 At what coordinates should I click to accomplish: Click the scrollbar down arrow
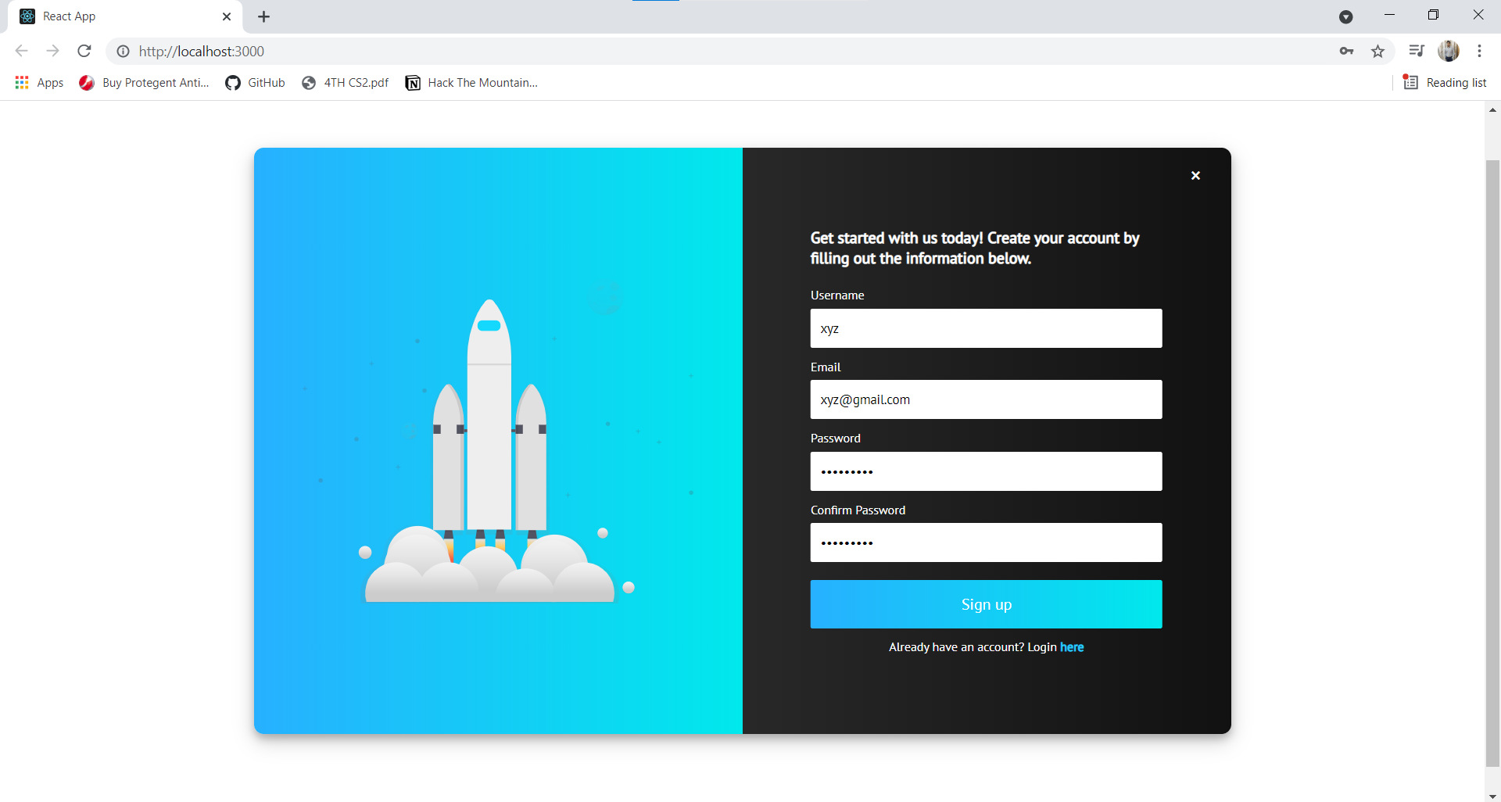tap(1492, 795)
